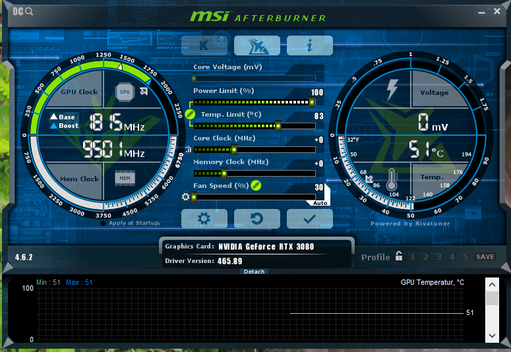Click the Power Limit value 100
The image size is (511, 352).
316,92
